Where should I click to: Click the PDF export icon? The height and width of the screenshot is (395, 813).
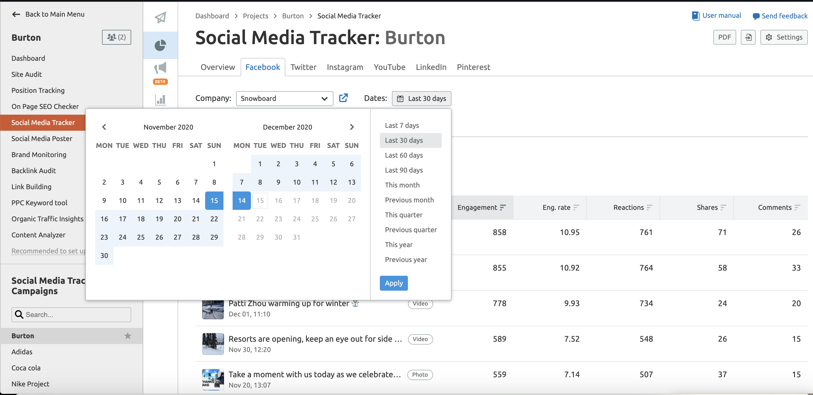tap(725, 37)
